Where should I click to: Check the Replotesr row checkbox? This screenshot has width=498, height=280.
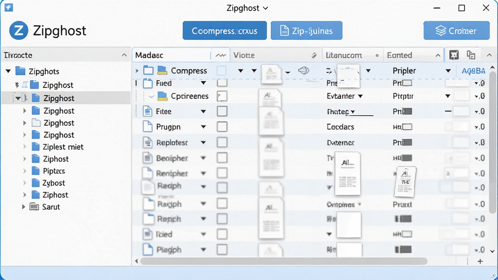(222, 142)
